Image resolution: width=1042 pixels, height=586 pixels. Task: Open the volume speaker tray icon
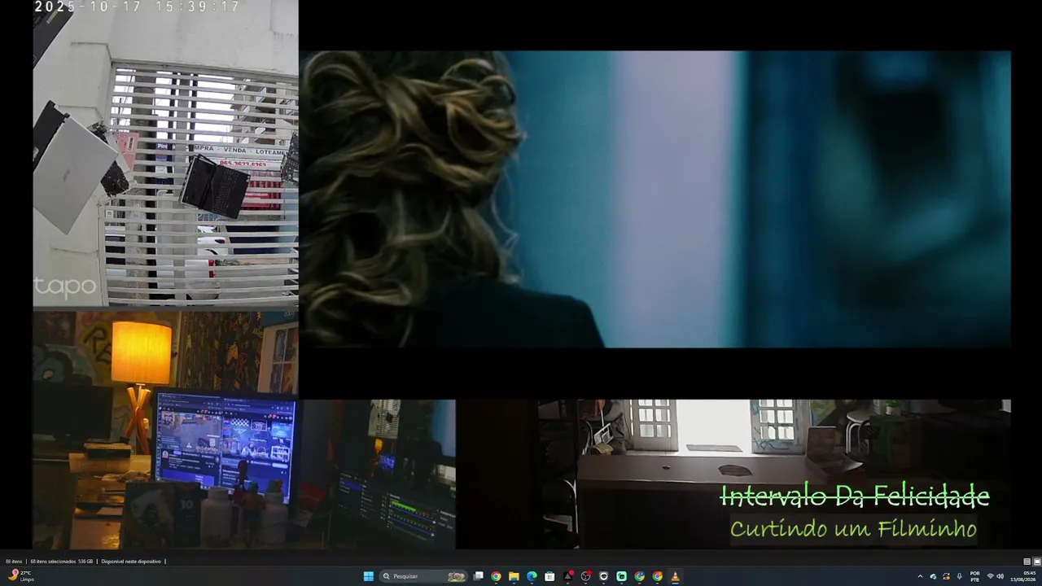(x=1000, y=576)
